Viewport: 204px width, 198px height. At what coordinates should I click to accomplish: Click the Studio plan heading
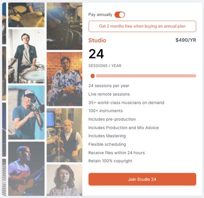(x=97, y=40)
